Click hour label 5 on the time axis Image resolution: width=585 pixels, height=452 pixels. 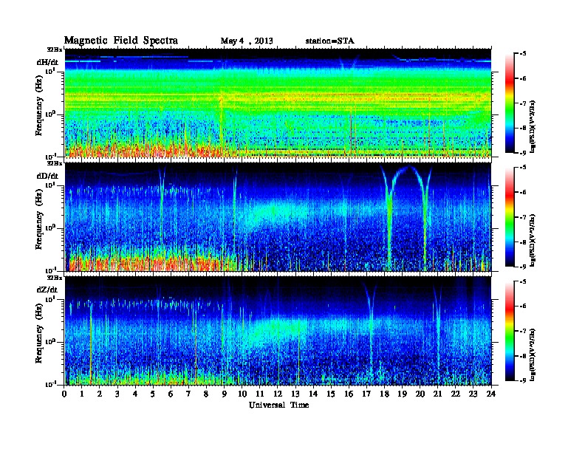(153, 394)
